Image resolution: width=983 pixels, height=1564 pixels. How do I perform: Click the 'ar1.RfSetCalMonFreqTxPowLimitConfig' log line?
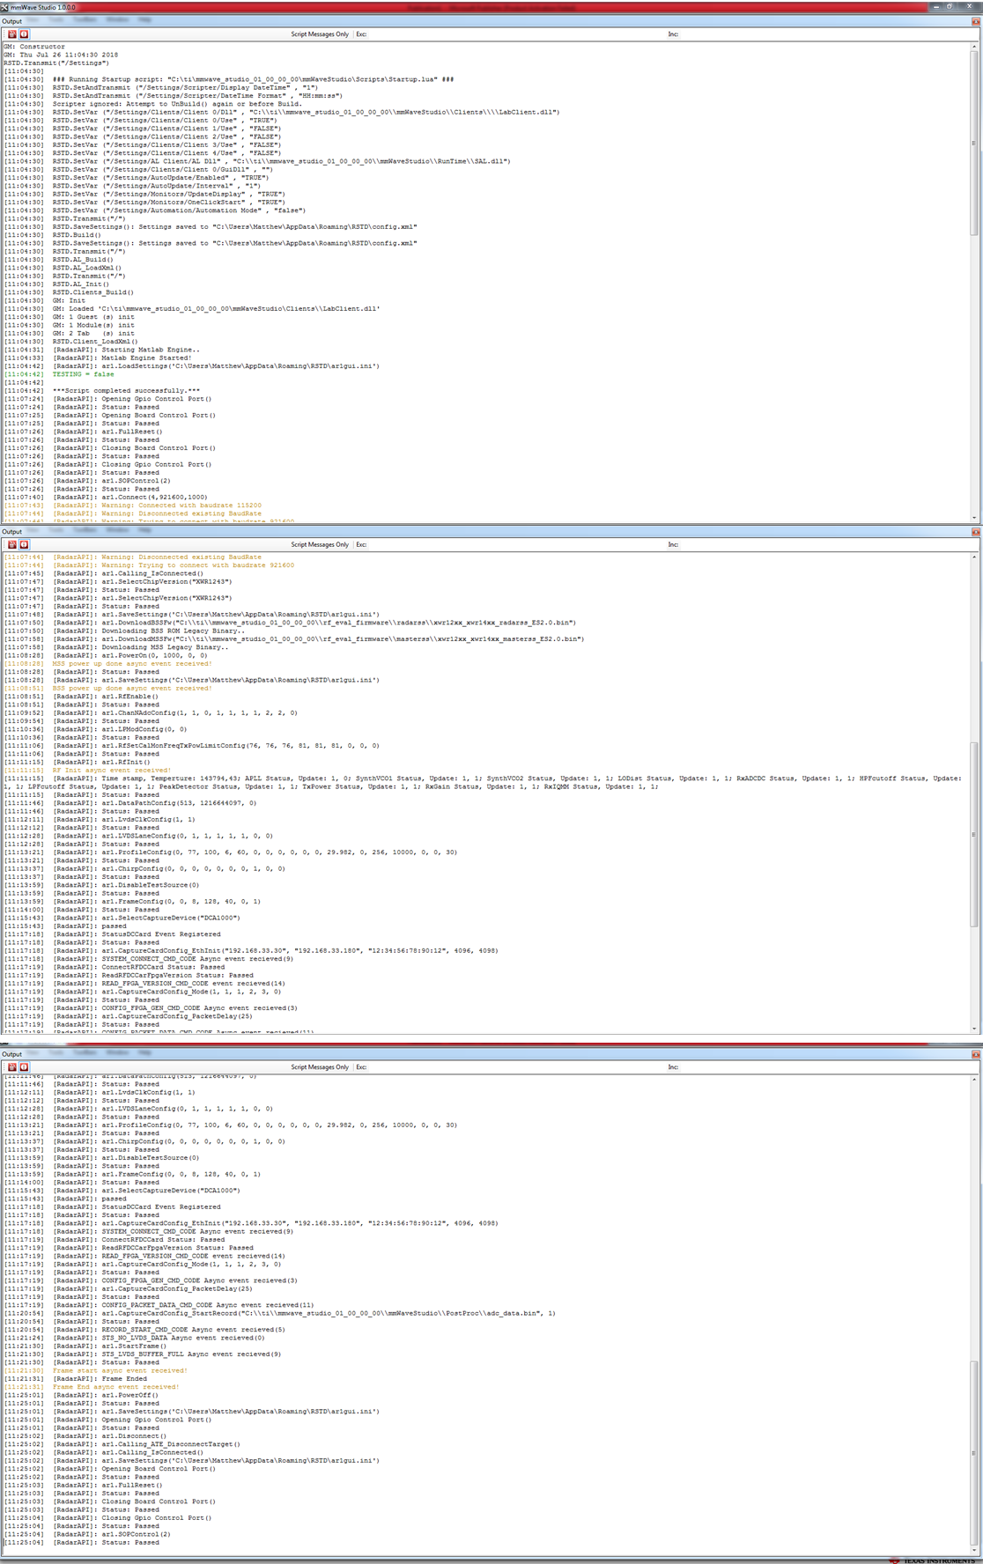click(191, 746)
